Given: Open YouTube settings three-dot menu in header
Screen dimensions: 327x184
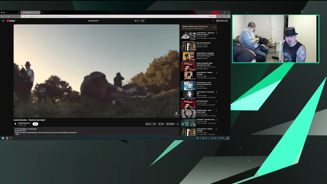Looking at the screenshot, I should click(213, 21).
